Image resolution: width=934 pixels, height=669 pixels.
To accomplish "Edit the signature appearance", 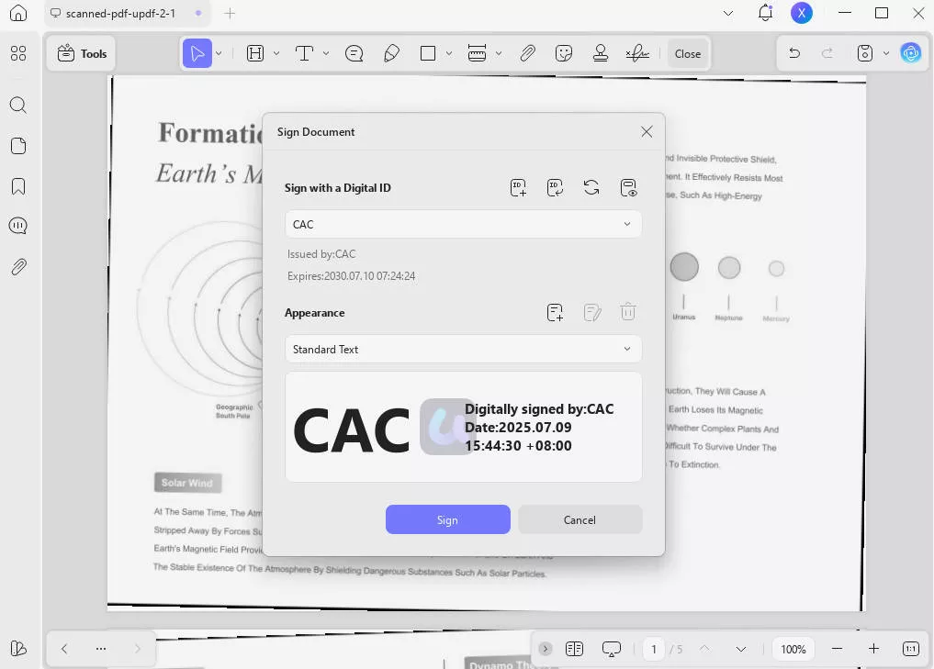I will 592,313.
